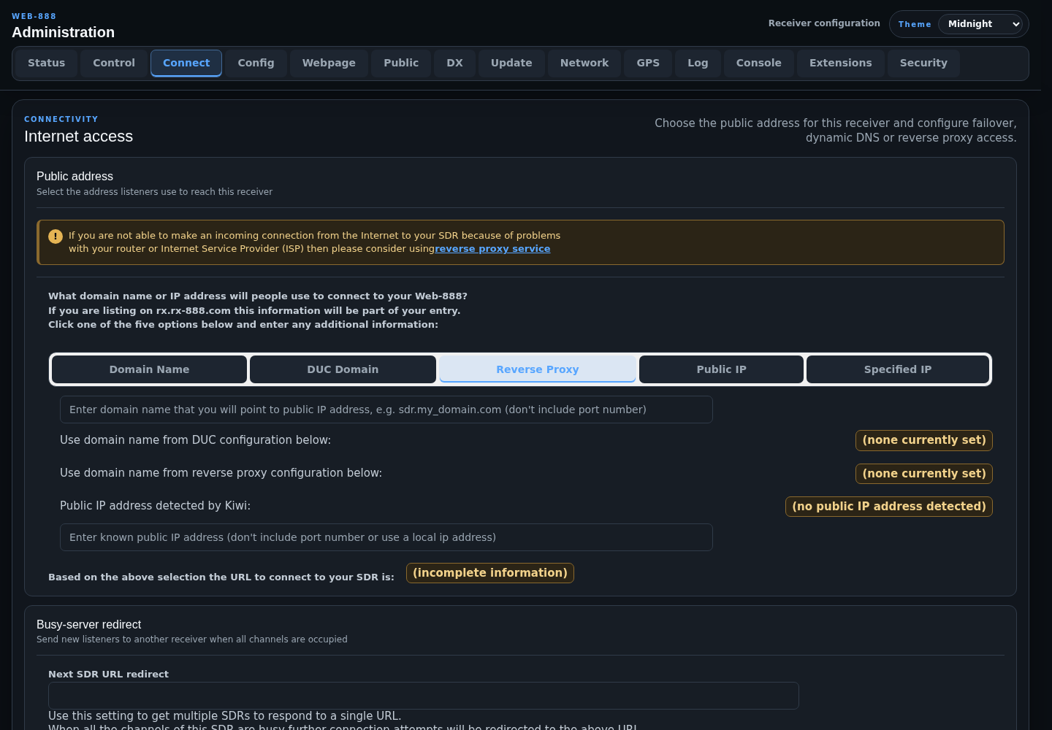Open the Webpage tab
Viewport: 1052px width, 730px height.
329,64
